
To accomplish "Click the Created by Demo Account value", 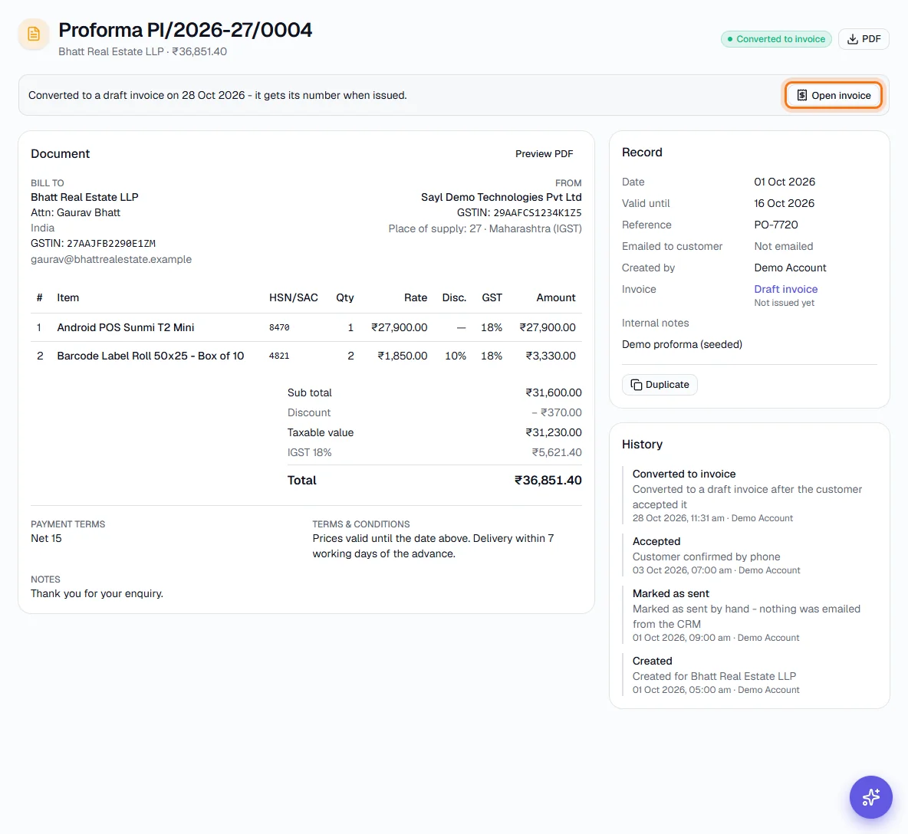I will (790, 268).
